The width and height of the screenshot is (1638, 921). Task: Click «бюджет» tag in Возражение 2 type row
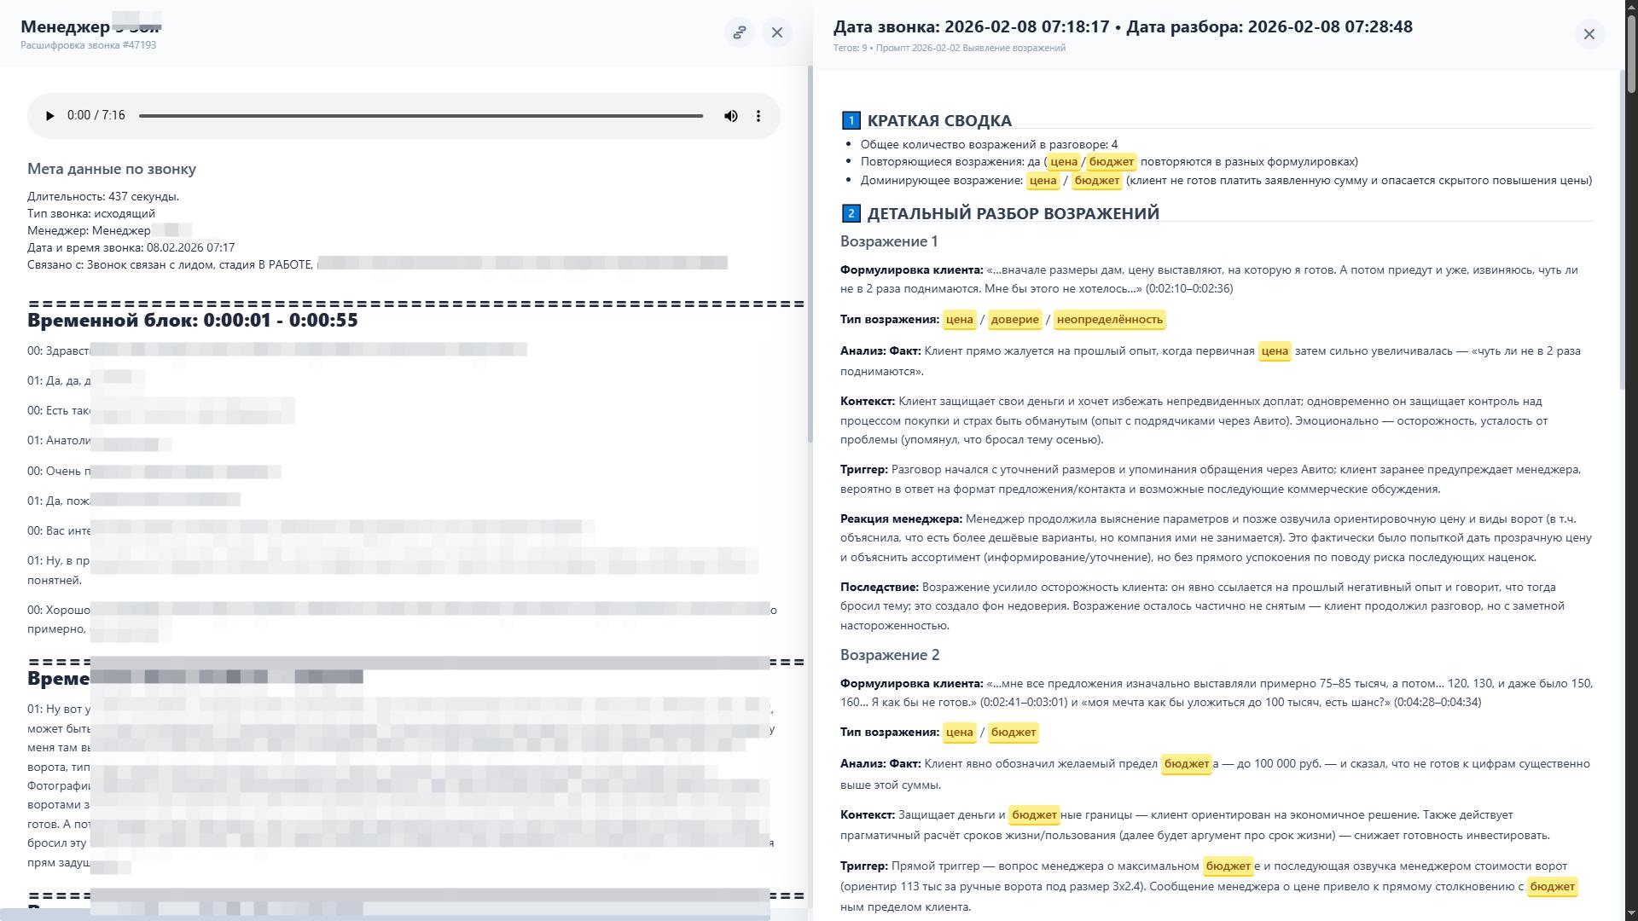(1013, 733)
